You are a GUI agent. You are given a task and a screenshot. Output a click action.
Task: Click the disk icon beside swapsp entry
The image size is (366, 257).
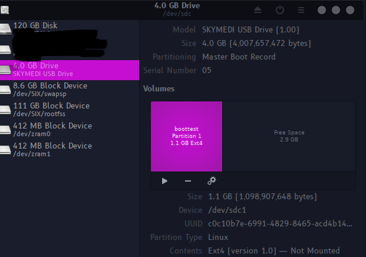pos(5,90)
